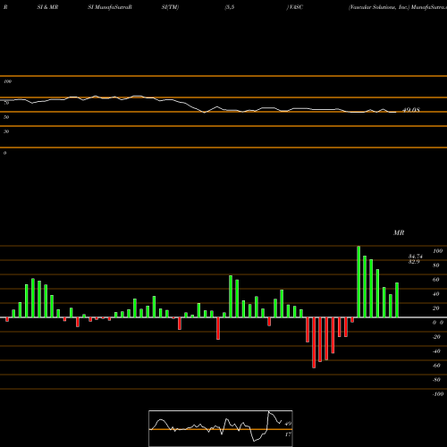
Task: Click the MR axis label -100
Action: pos(437,394)
